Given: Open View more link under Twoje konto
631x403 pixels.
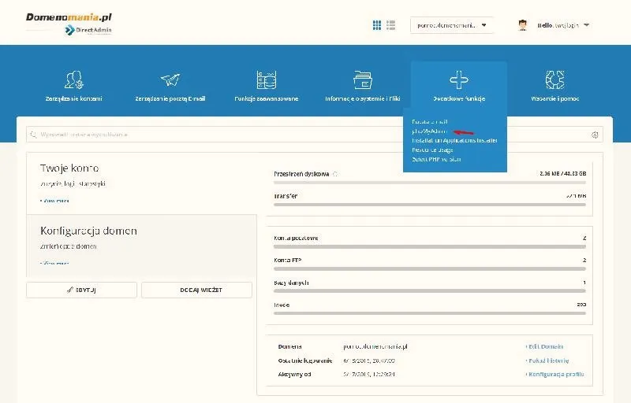Looking at the screenshot, I should (x=54, y=200).
